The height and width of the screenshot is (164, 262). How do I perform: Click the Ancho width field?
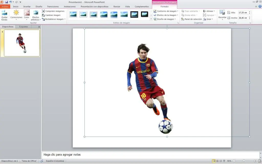[x=243, y=18]
